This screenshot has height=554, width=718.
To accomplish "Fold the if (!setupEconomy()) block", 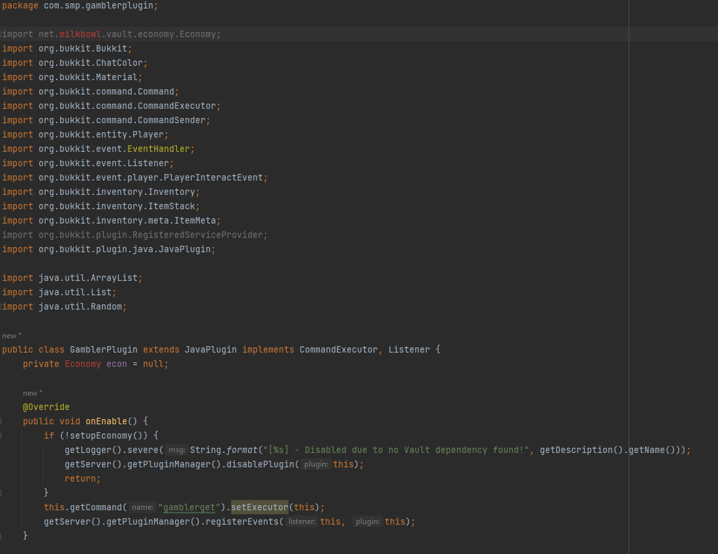I will click(1, 435).
